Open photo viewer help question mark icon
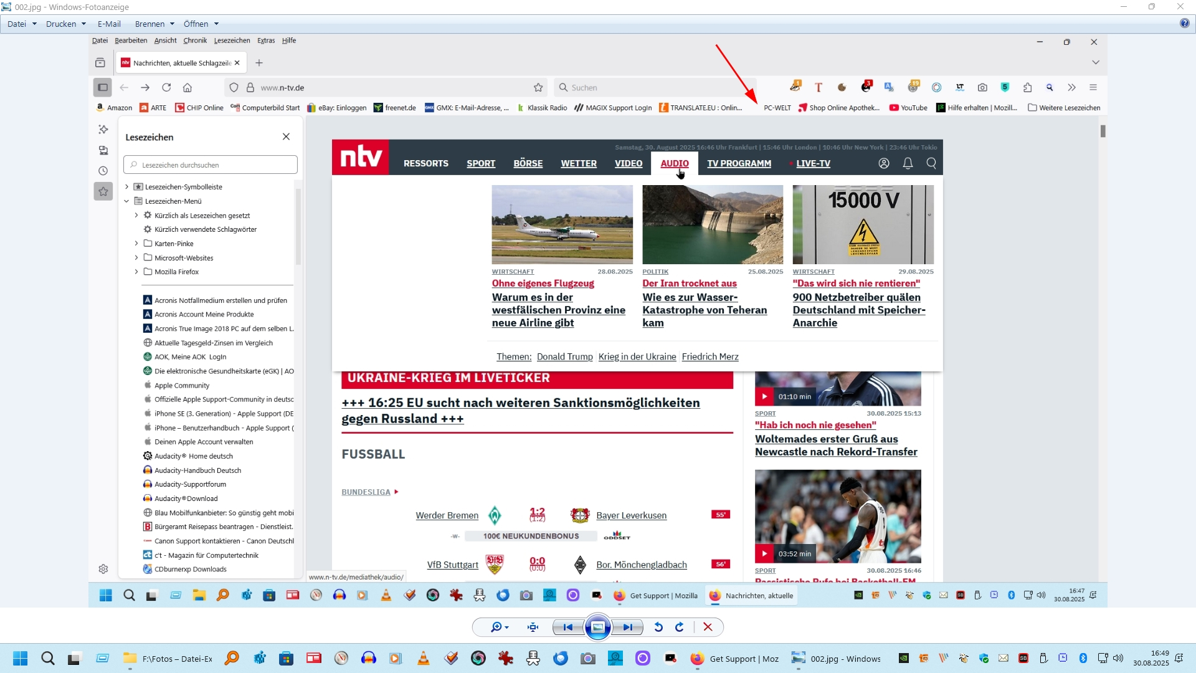1196x673 pixels. pos(1184,23)
